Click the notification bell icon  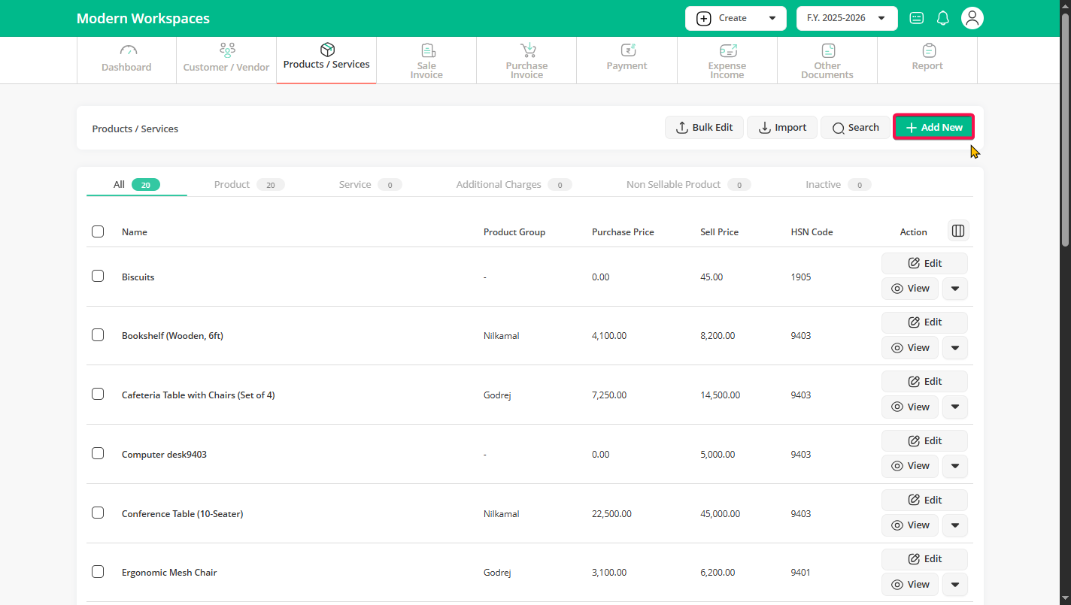click(942, 18)
